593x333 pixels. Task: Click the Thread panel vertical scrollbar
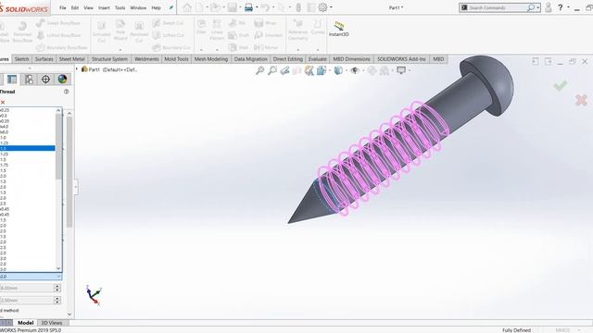point(69,172)
